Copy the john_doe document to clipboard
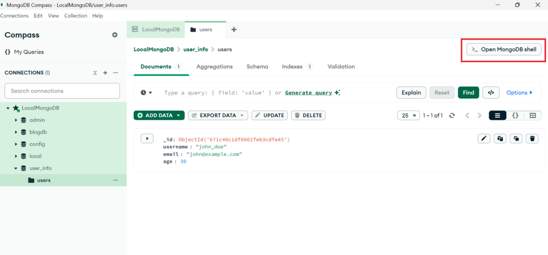 500,138
